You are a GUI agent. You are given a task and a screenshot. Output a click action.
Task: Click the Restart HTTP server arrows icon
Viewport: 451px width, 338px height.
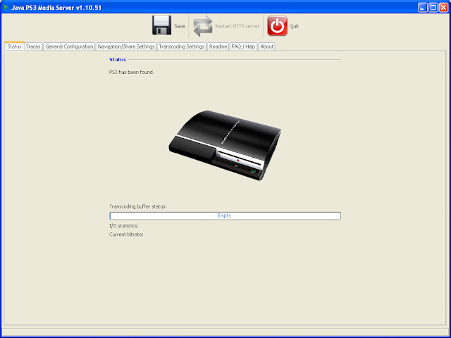coord(203,26)
